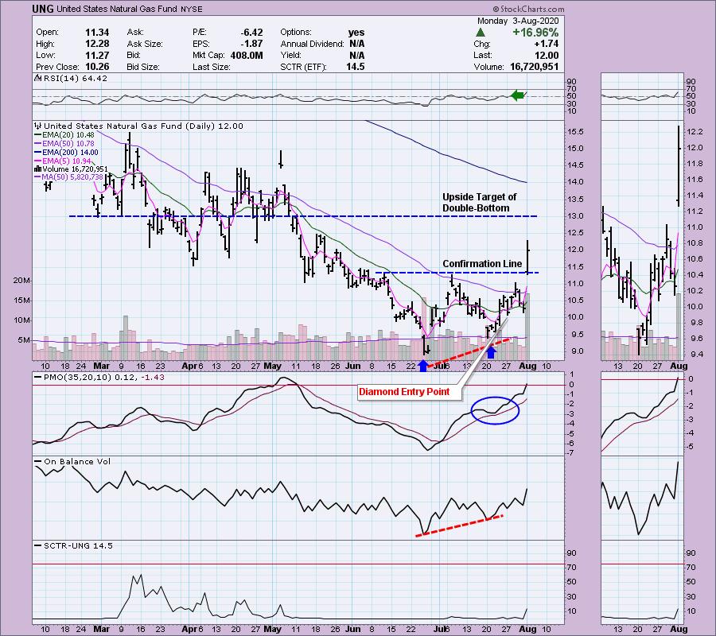Click the +16.96% percent change value

535,33
